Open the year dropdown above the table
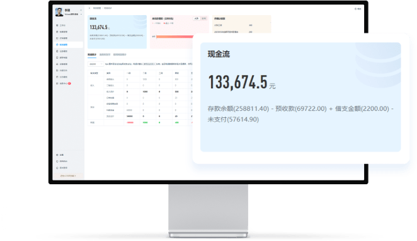This screenshot has width=417, height=241. point(96,64)
